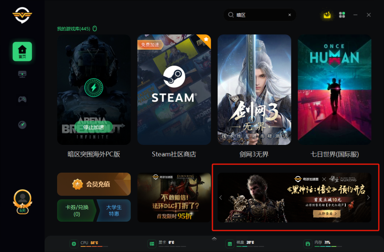This screenshot has width=384, height=252.
Task: Click the CPU temperature status icon
Action: coord(74,243)
